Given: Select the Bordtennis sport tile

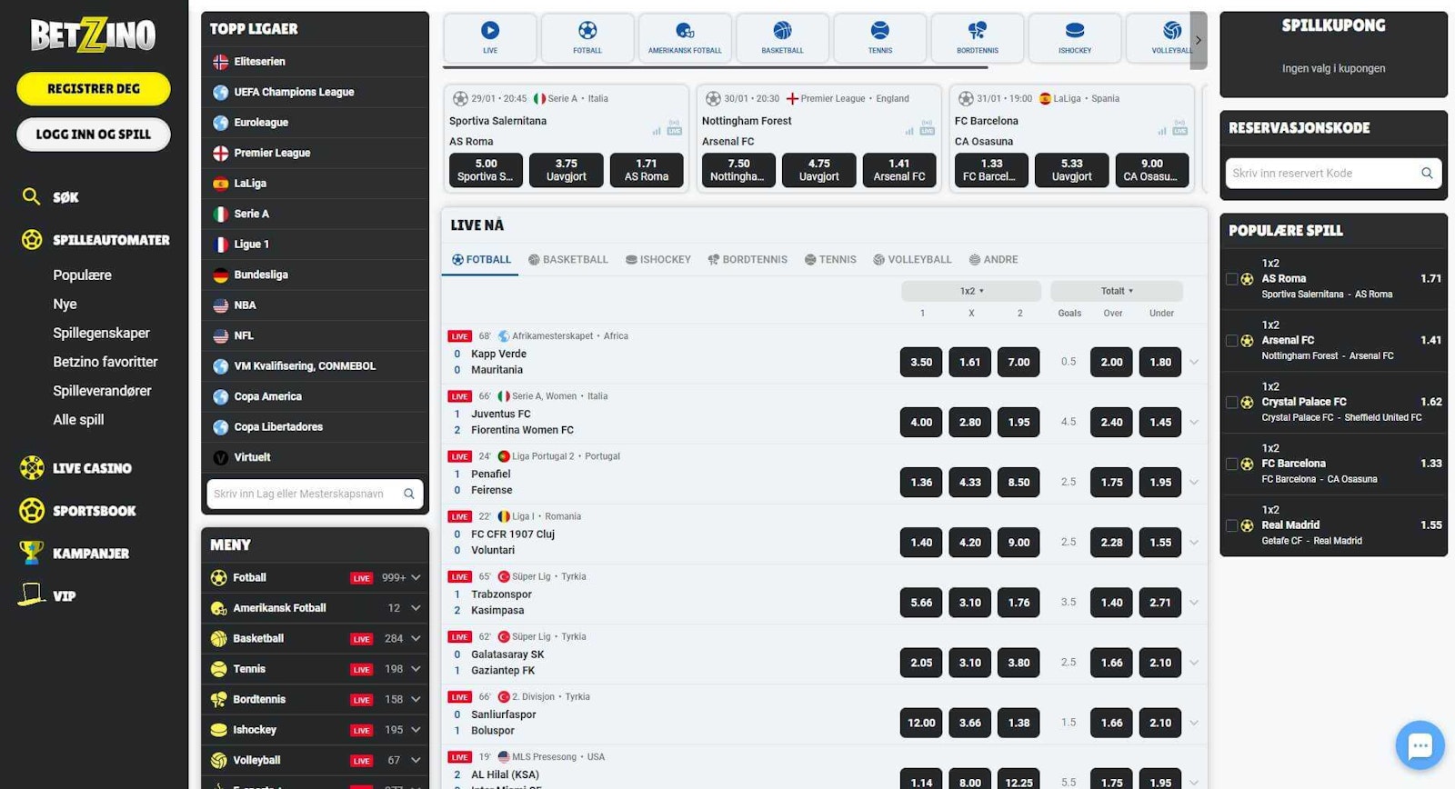Looking at the screenshot, I should 978,37.
